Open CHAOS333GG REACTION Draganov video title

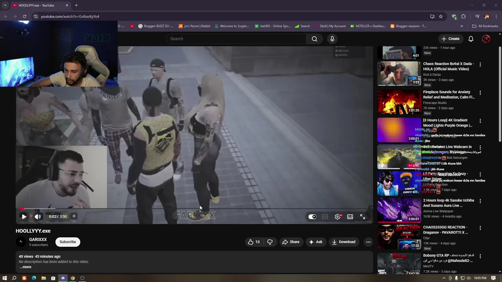point(446,230)
